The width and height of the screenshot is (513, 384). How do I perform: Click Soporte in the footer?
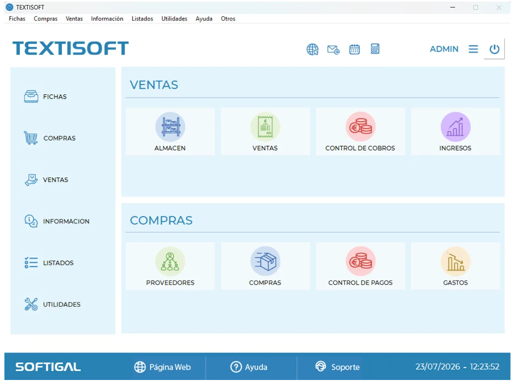337,367
